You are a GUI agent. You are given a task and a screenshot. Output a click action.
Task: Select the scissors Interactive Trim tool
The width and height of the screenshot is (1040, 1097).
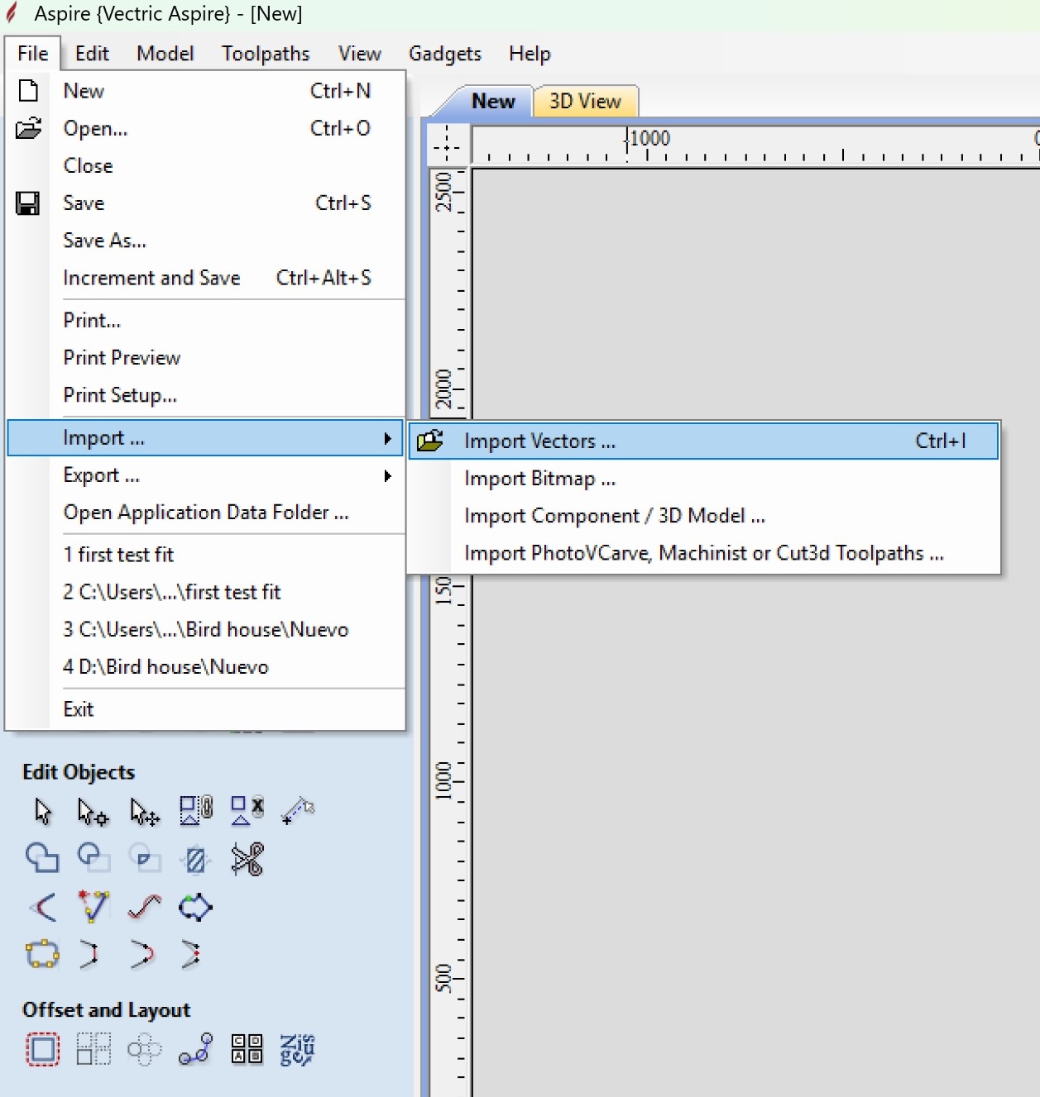point(247,859)
